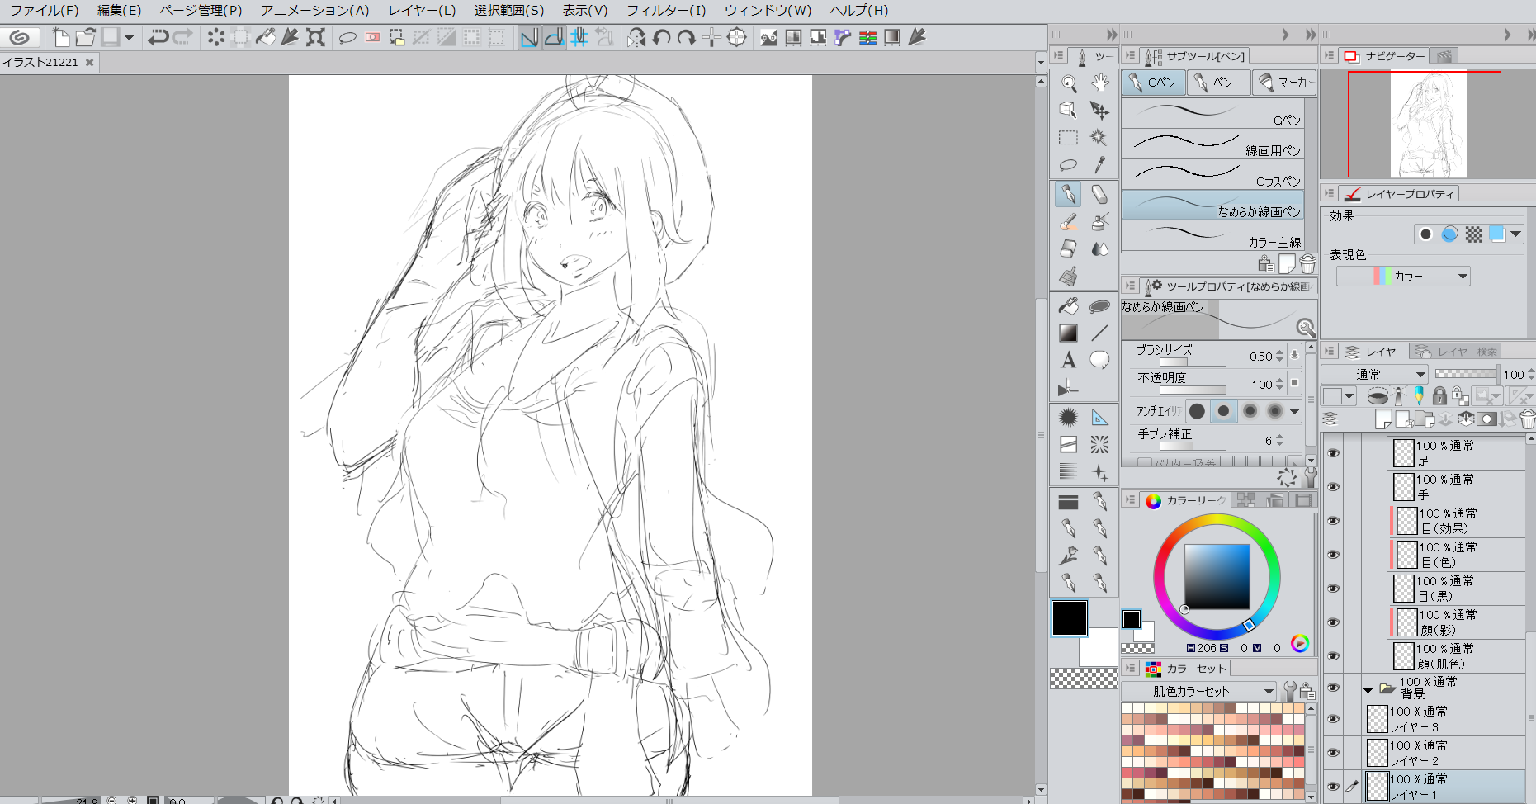Select the カラー主線 sub tool

[x=1212, y=235]
